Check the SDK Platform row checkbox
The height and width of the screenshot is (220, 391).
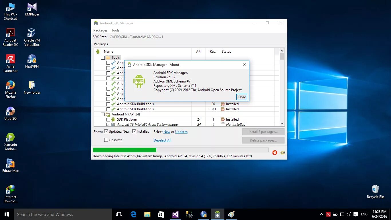(x=108, y=119)
